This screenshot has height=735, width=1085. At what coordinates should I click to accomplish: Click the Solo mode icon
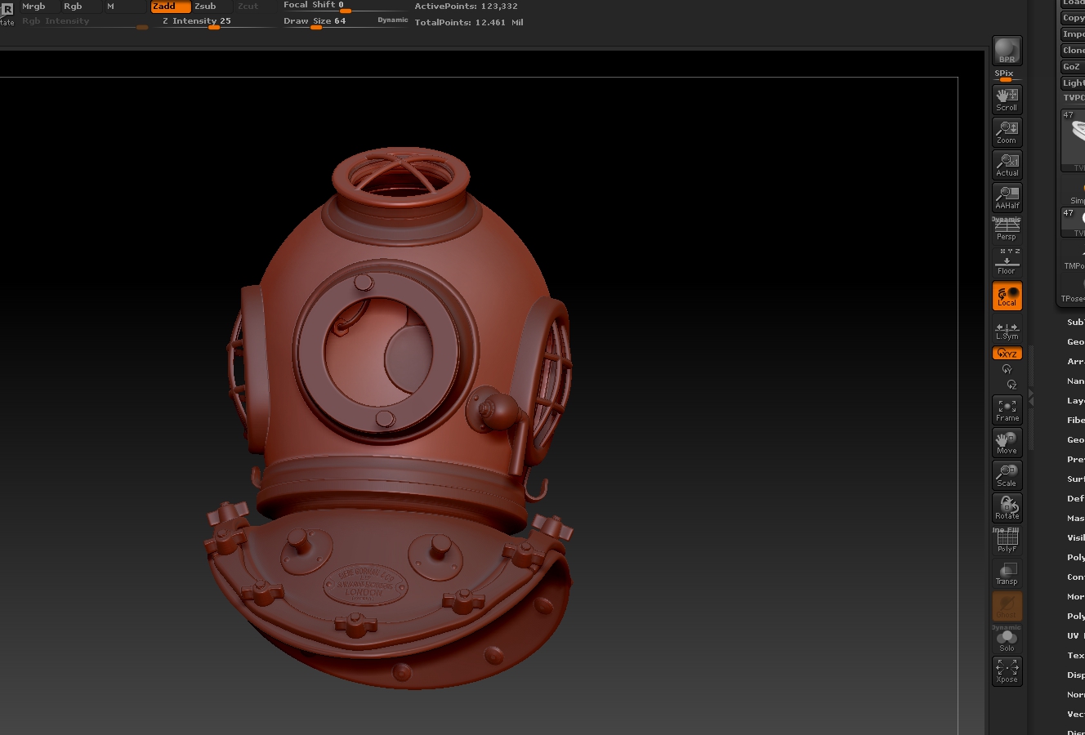point(1007,639)
